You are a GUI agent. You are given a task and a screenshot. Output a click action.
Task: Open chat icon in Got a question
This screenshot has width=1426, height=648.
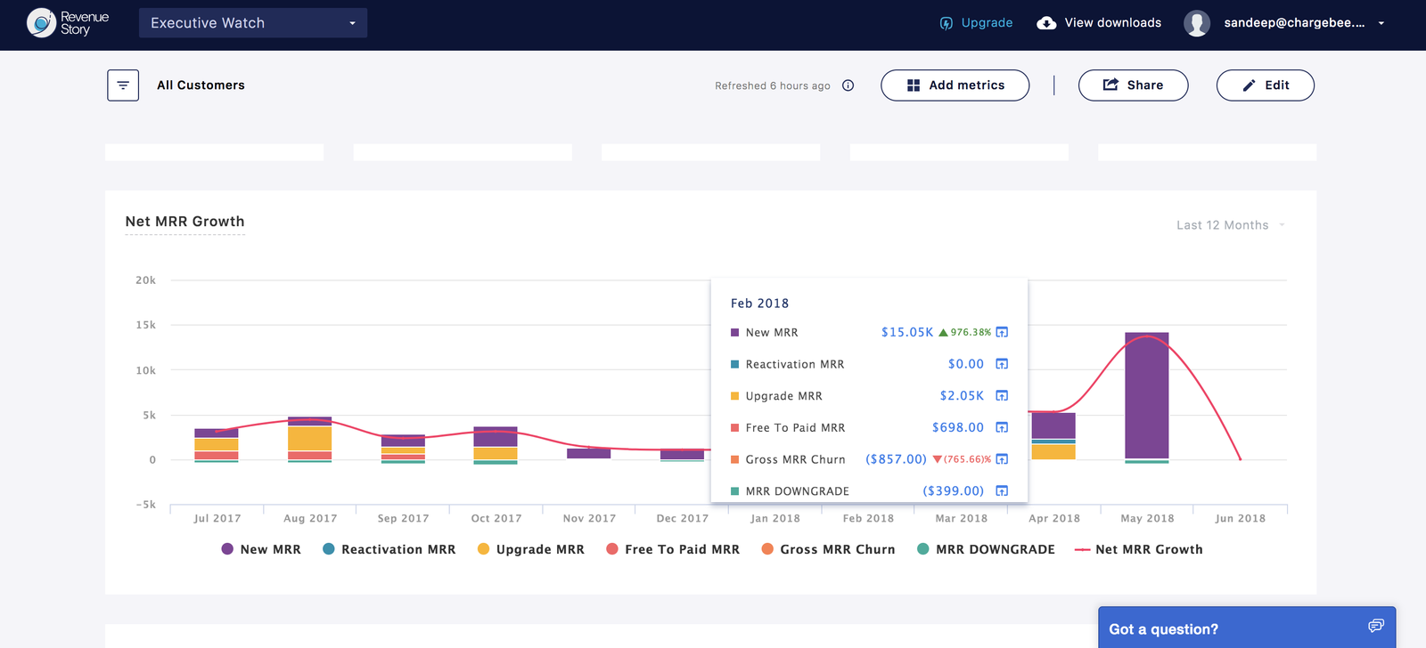pos(1376,627)
